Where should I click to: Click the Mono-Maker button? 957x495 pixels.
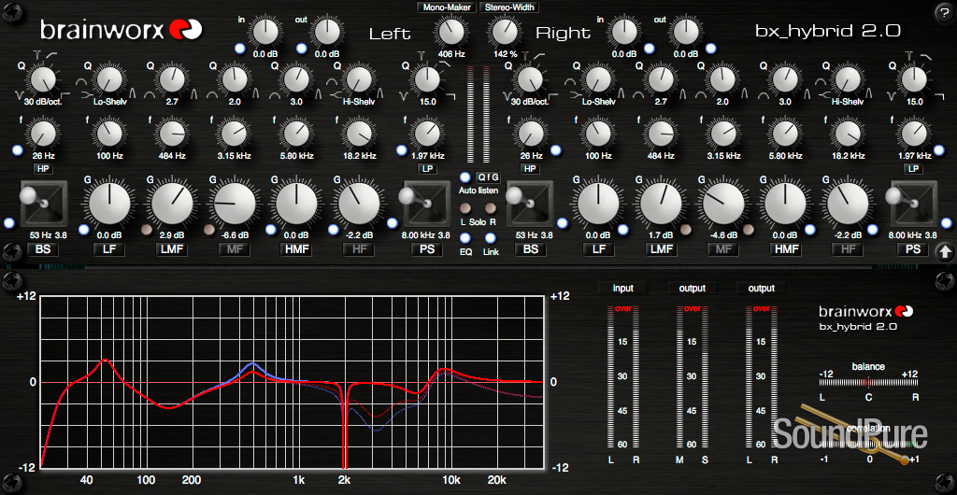click(447, 7)
